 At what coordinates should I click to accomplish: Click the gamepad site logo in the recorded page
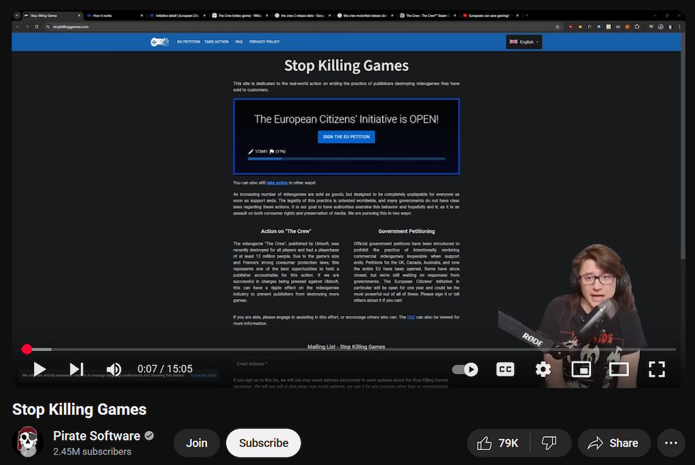click(x=159, y=42)
